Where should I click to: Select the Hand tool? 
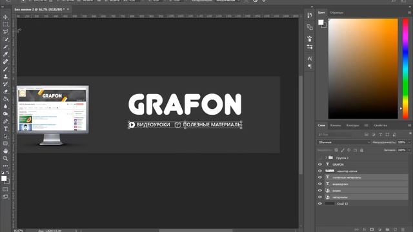click(5, 151)
